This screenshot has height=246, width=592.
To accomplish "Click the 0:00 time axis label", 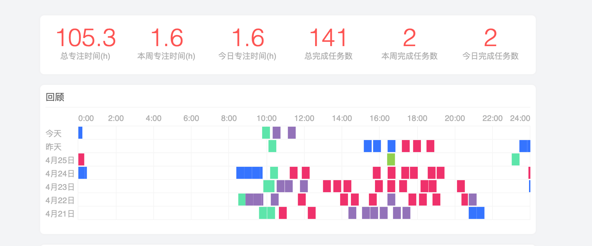I will tap(86, 118).
